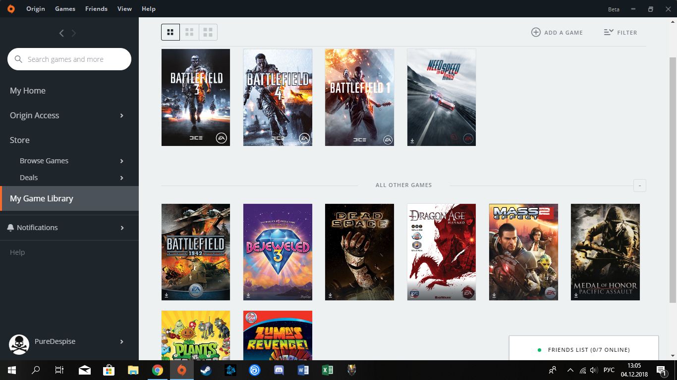
Task: Click download icon on Medal of Honor
Action: 576,295
